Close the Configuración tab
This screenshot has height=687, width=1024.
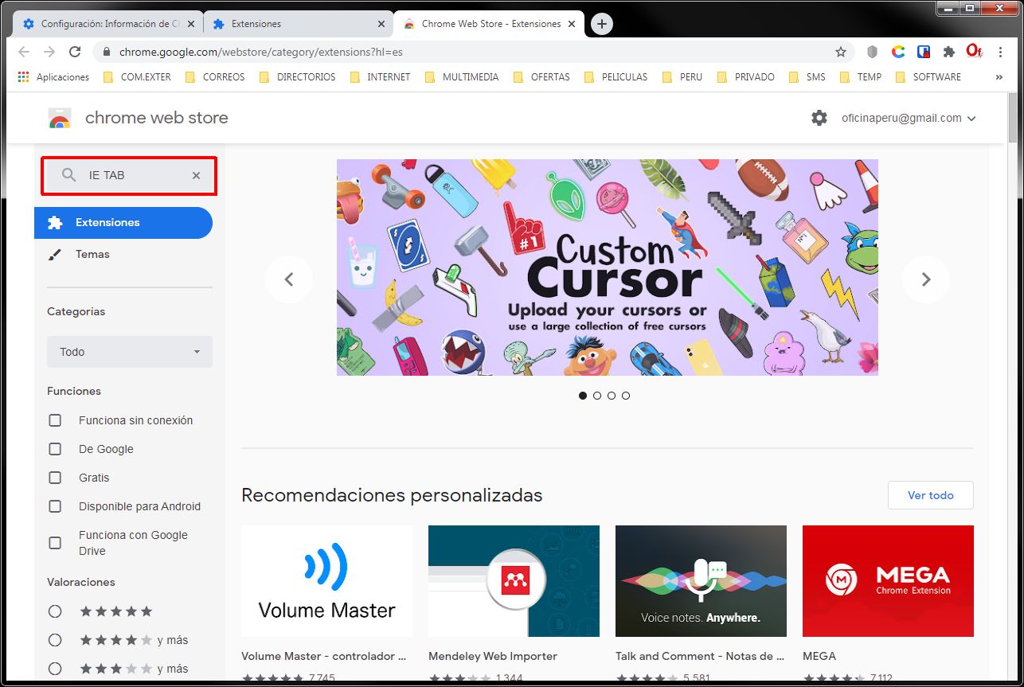coord(191,24)
